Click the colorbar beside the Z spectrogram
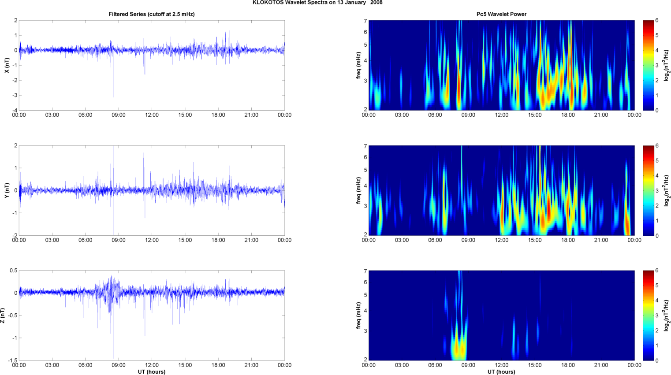671x375 pixels. coord(649,316)
